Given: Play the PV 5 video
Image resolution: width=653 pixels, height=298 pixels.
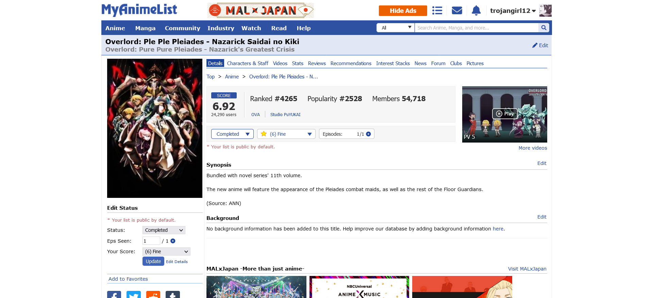Looking at the screenshot, I should 505,114.
